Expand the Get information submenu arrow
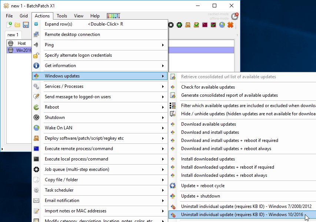The image size is (316, 222). click(x=163, y=66)
